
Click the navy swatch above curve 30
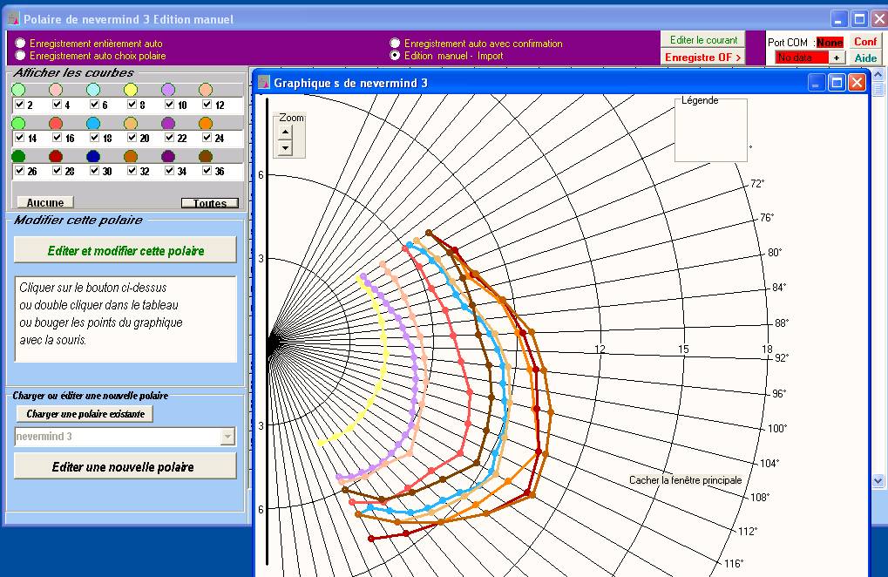pyautogui.click(x=93, y=156)
